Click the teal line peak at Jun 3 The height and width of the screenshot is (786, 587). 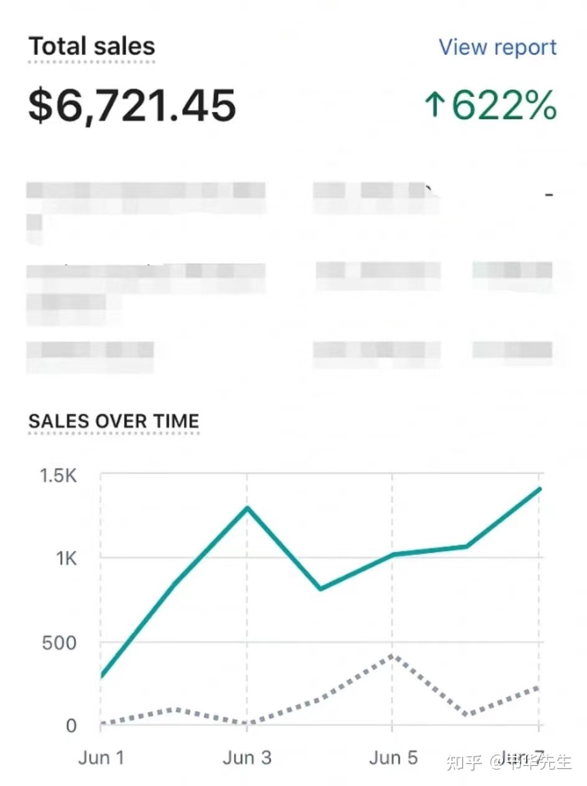coord(247,508)
